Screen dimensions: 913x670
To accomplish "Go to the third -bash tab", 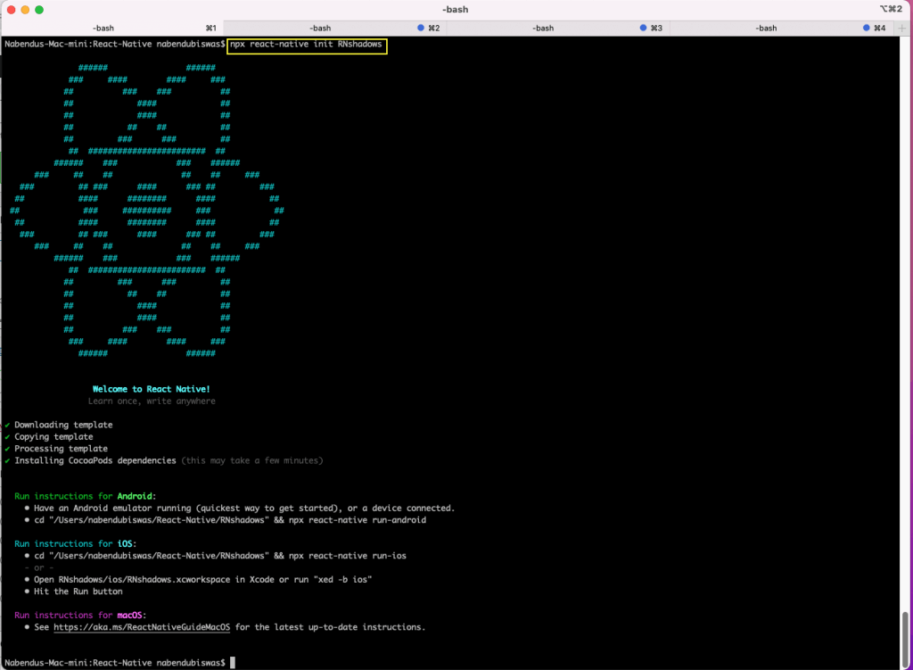I will click(x=543, y=29).
